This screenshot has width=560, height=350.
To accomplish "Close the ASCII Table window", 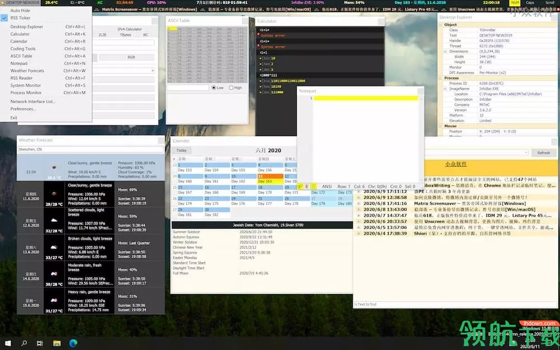I will (x=245, y=21).
